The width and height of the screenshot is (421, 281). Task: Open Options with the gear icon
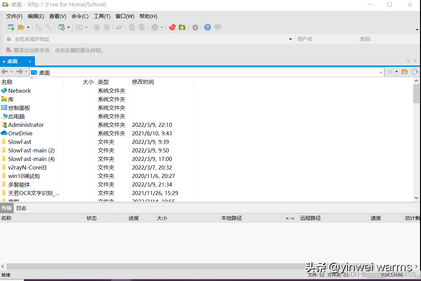(195, 27)
